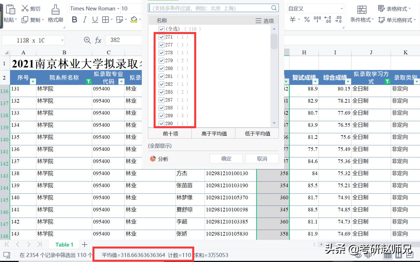Open the Times New Roman font dropdown
This screenshot has width=420, height=262.
[118, 8]
